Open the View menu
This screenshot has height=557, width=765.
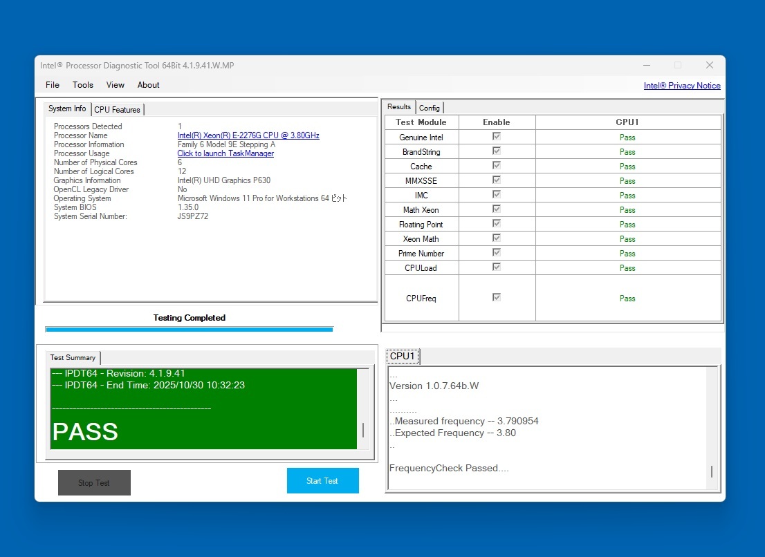(x=116, y=85)
